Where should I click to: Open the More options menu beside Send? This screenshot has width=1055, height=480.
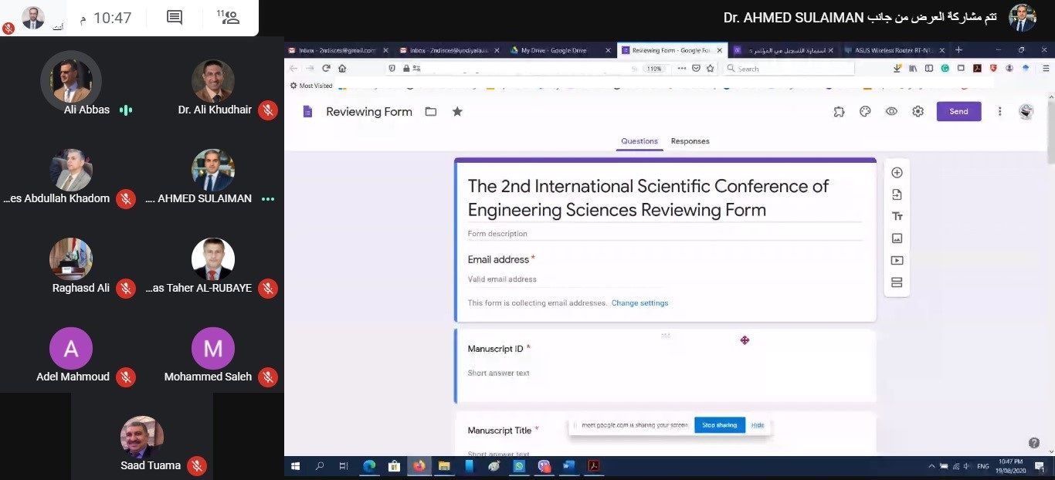(999, 112)
